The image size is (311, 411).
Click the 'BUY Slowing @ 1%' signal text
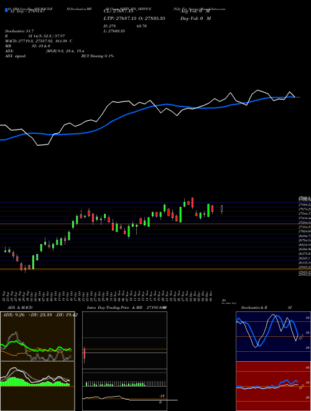[x=98, y=56]
